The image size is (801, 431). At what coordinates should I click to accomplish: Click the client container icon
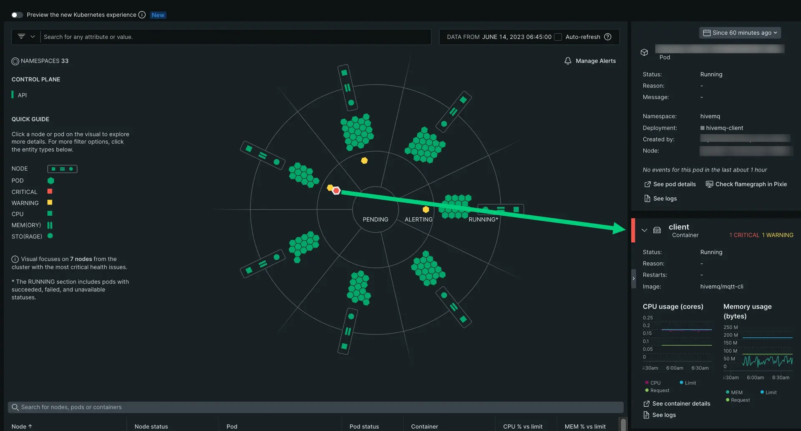pyautogui.click(x=657, y=230)
